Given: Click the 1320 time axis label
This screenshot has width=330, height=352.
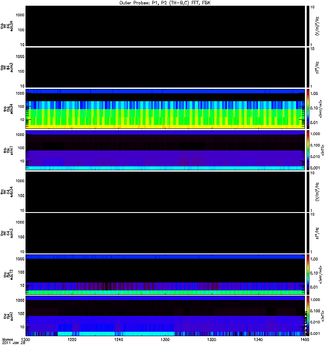Looking at the screenshot, I should [x=212, y=339].
